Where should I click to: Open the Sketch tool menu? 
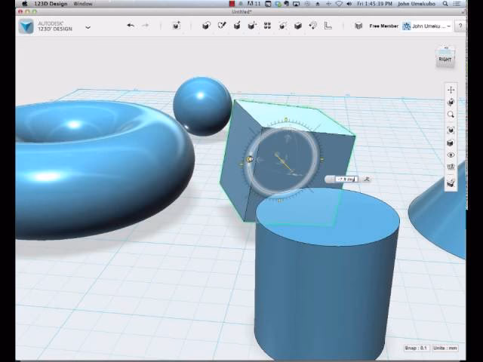222,26
